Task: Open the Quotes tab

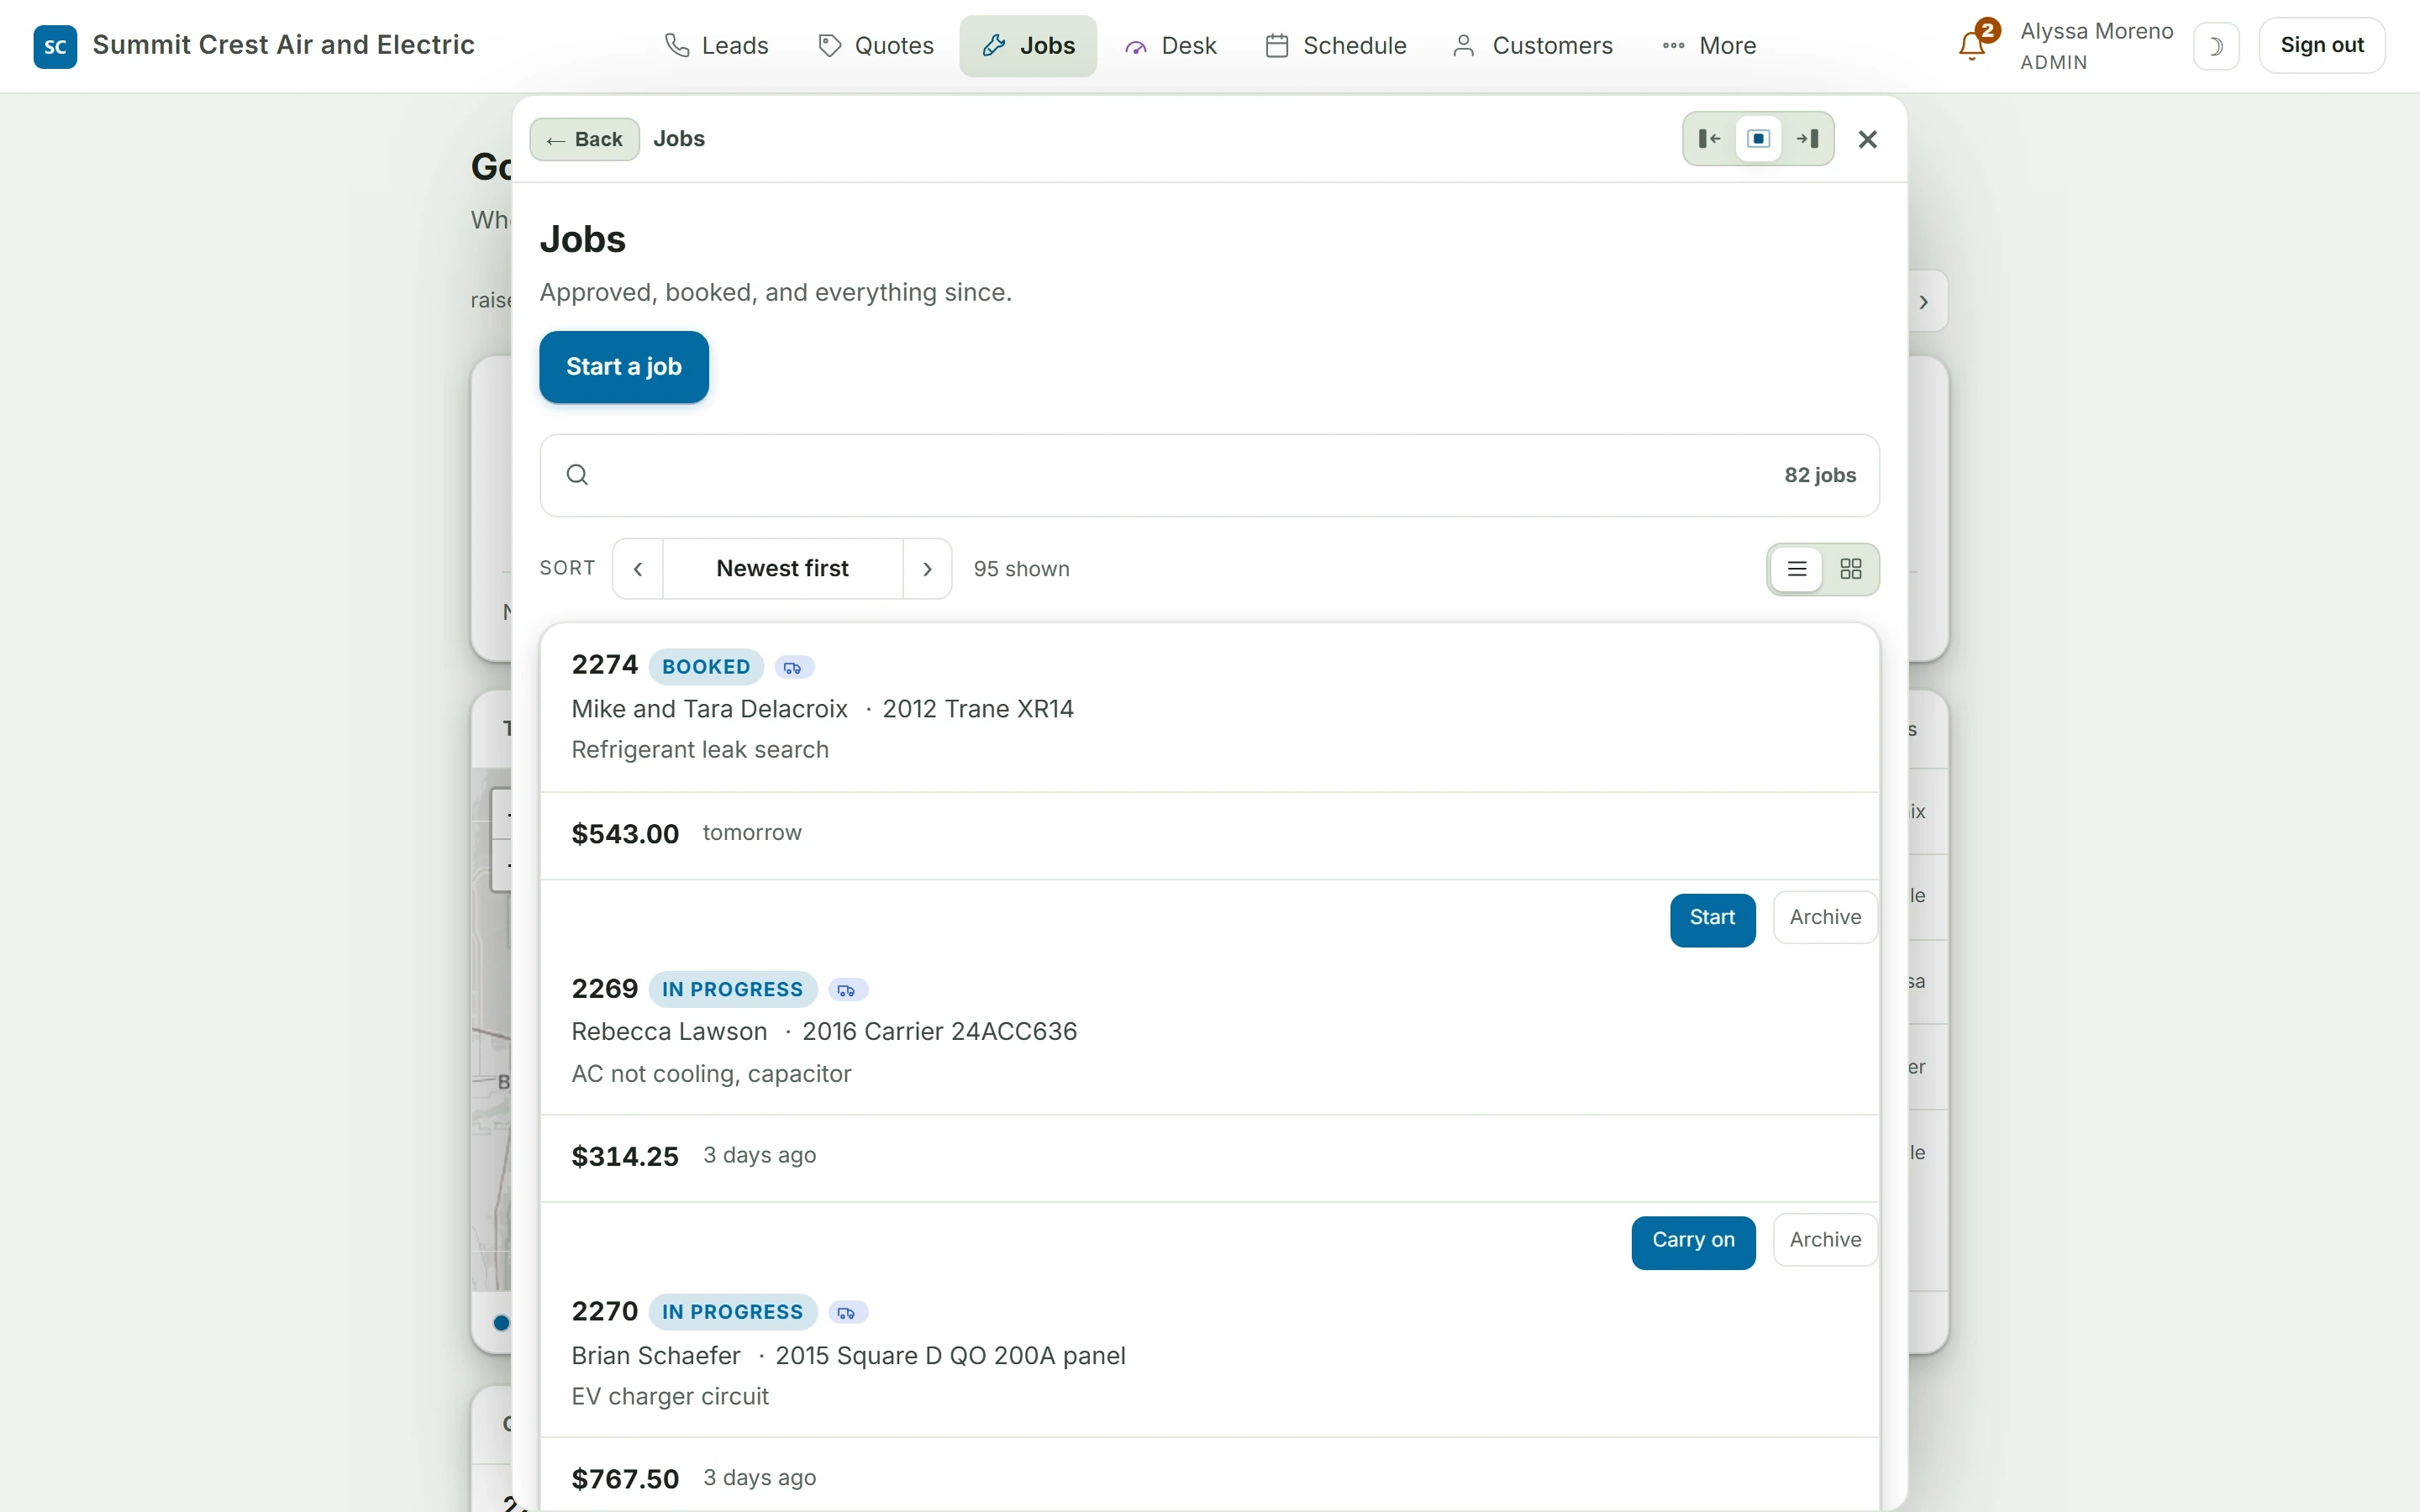Action: 876,46
